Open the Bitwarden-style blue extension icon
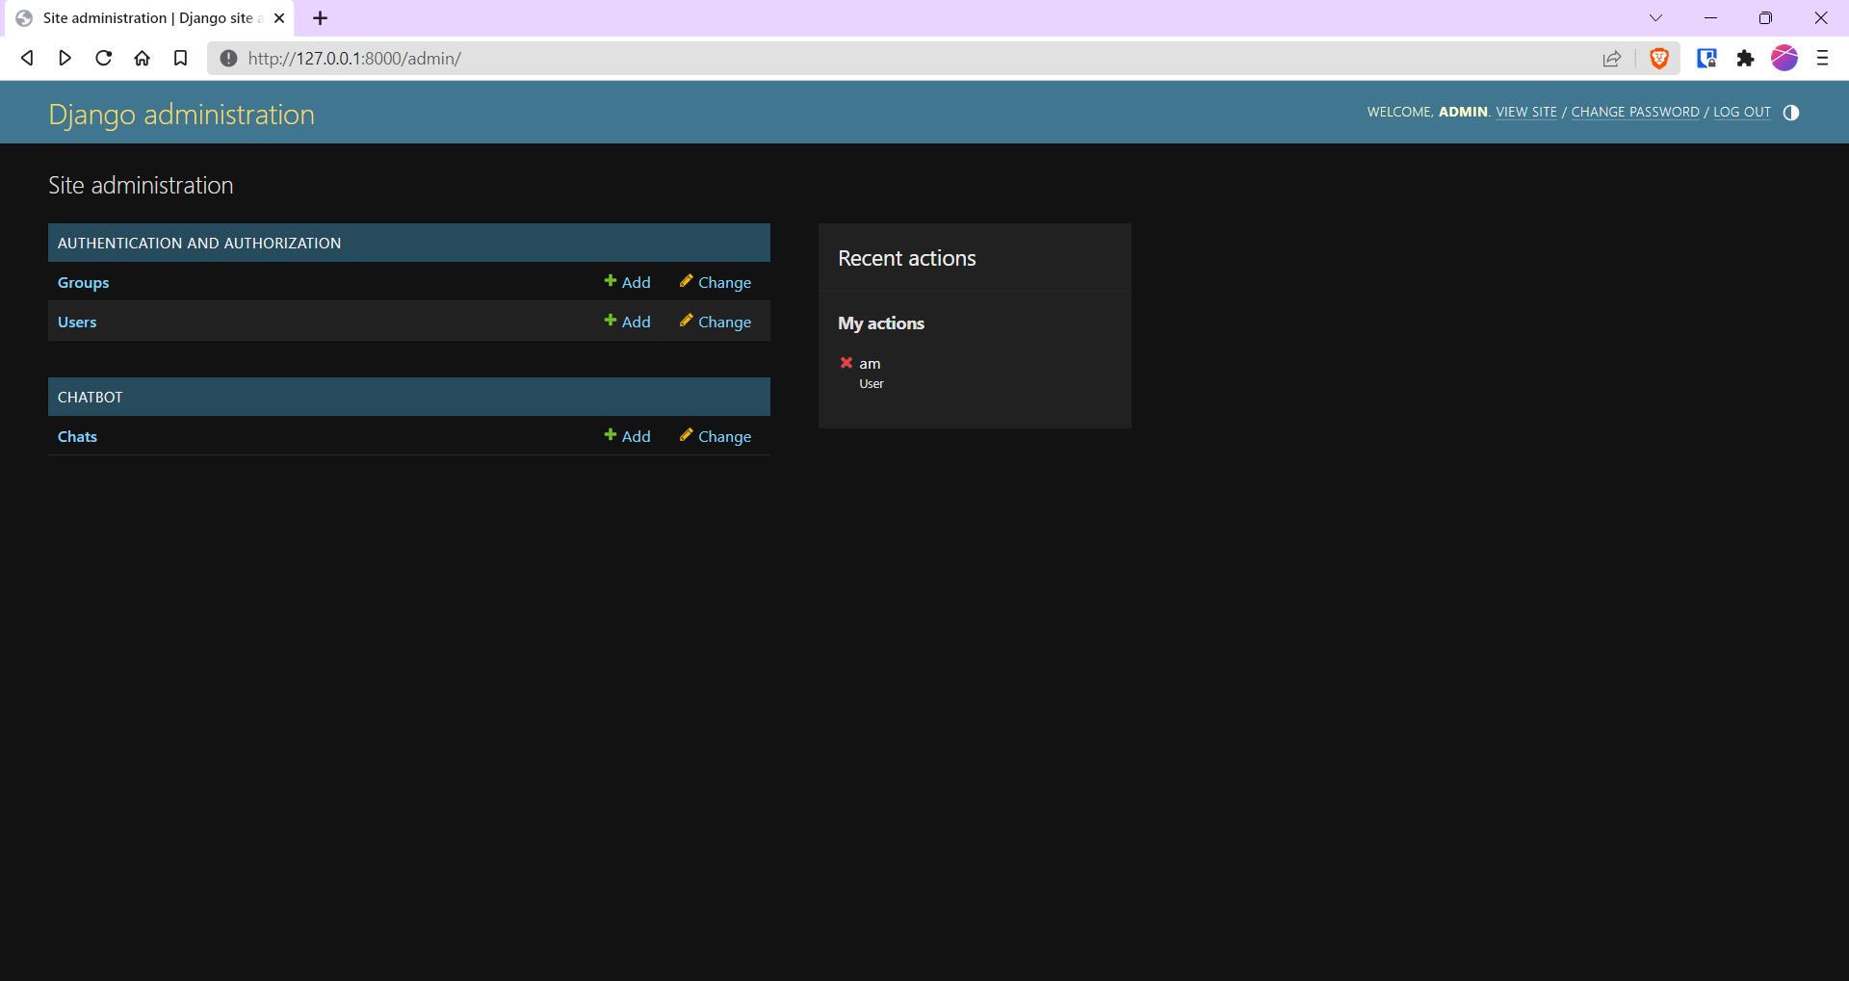1849x981 pixels. 1706,59
